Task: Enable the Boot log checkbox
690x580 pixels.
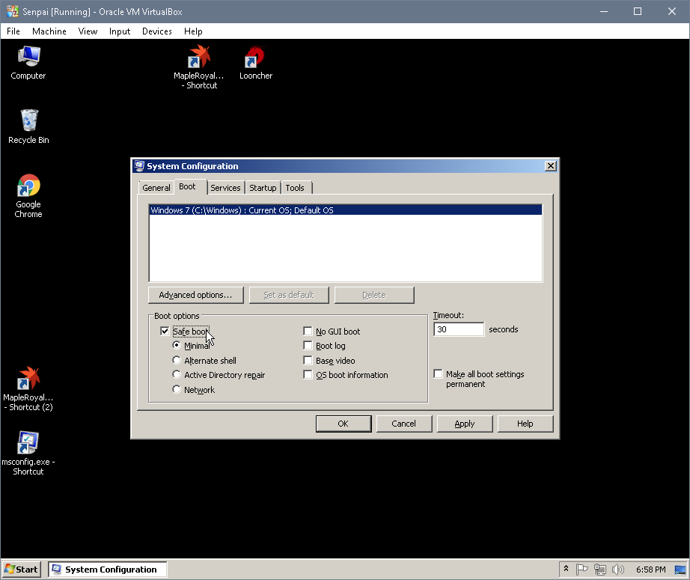Action: pos(308,346)
